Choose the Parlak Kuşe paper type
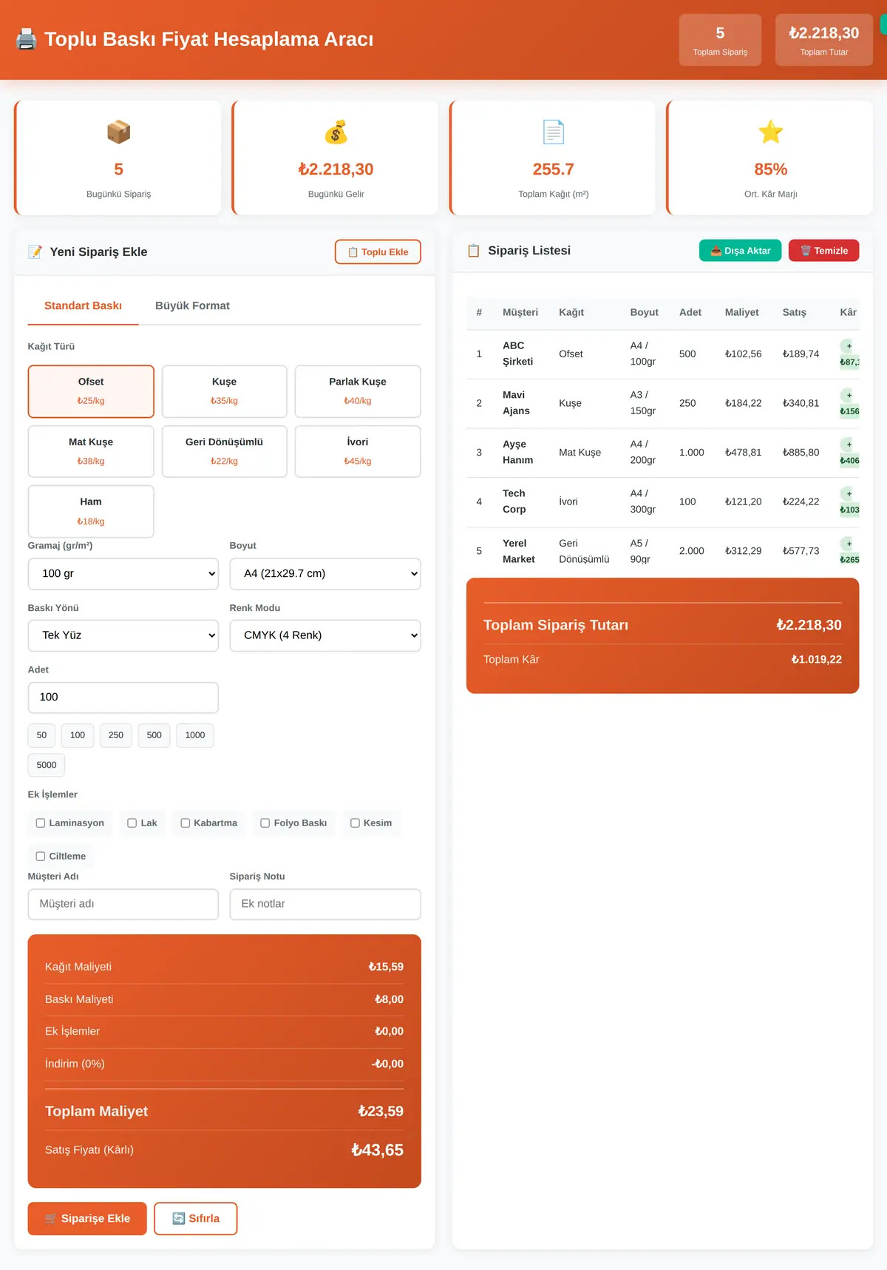 (x=358, y=391)
